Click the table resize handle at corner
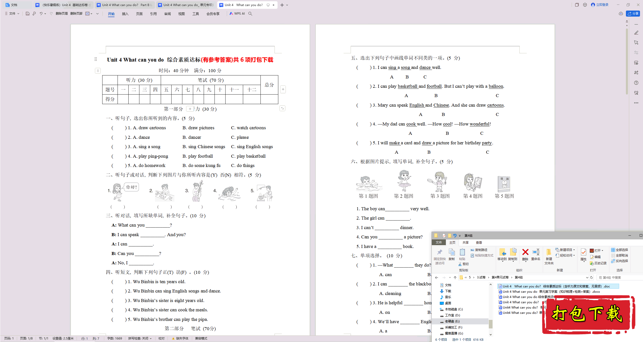 point(283,108)
